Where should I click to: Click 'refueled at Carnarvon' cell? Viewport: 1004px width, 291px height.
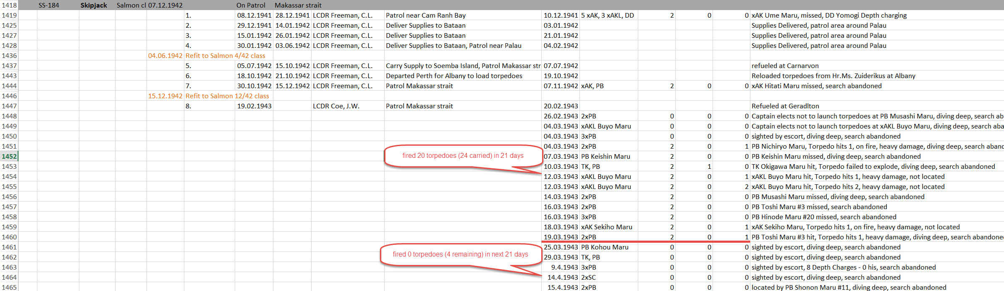tap(785, 66)
